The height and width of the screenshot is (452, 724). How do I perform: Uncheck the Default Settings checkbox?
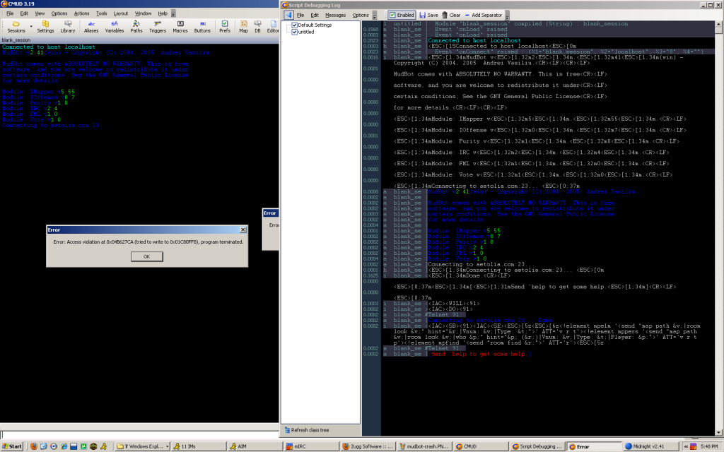click(x=295, y=25)
